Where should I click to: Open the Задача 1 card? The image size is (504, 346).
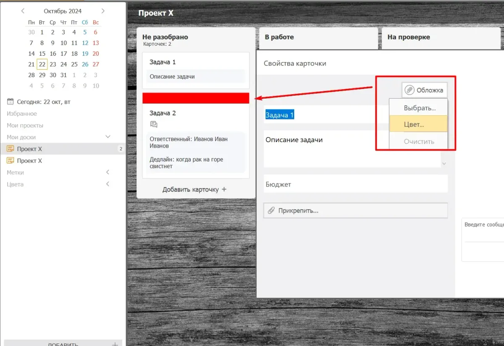pos(196,69)
